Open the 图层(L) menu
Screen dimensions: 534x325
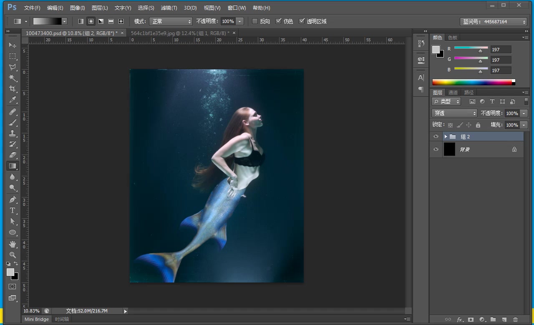[100, 8]
